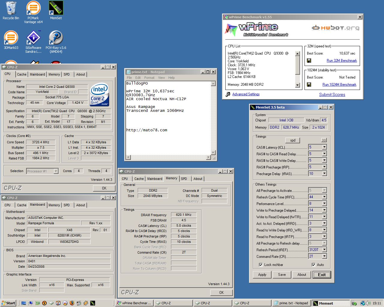Toggle the Lock mchbar checkbox
Image resolution: width=384 pixels, height=307 pixels.
(x=260, y=265)
